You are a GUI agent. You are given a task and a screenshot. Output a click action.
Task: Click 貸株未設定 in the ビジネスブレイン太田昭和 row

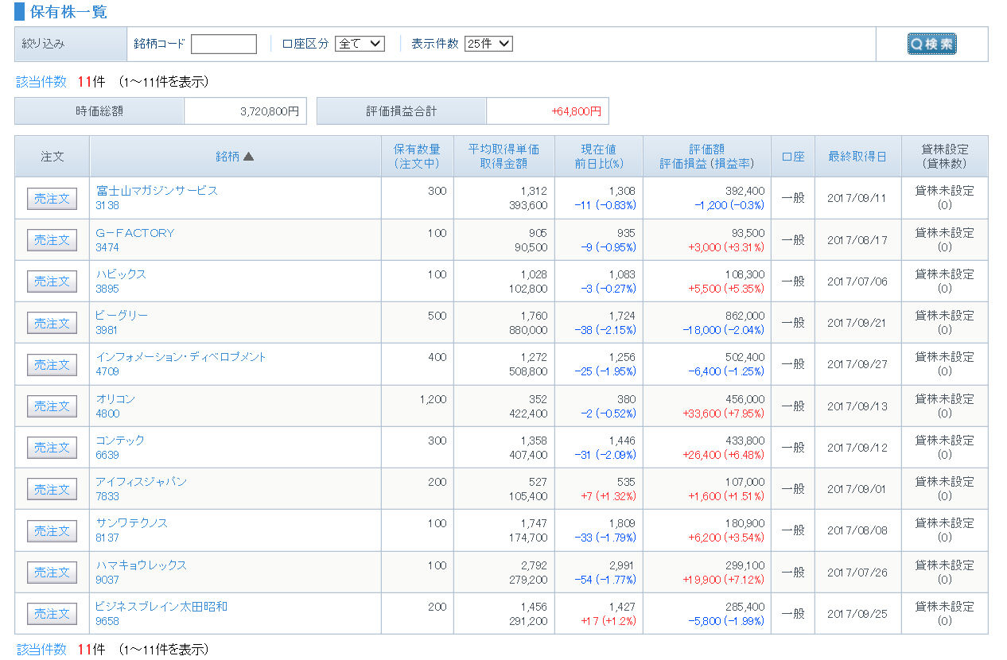click(944, 607)
